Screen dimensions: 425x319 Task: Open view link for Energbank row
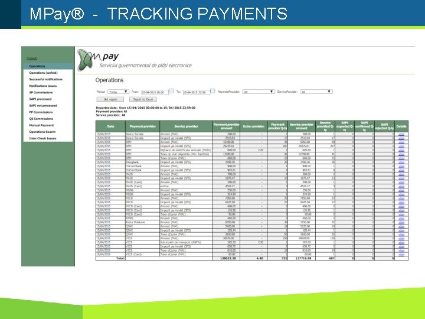(401, 162)
